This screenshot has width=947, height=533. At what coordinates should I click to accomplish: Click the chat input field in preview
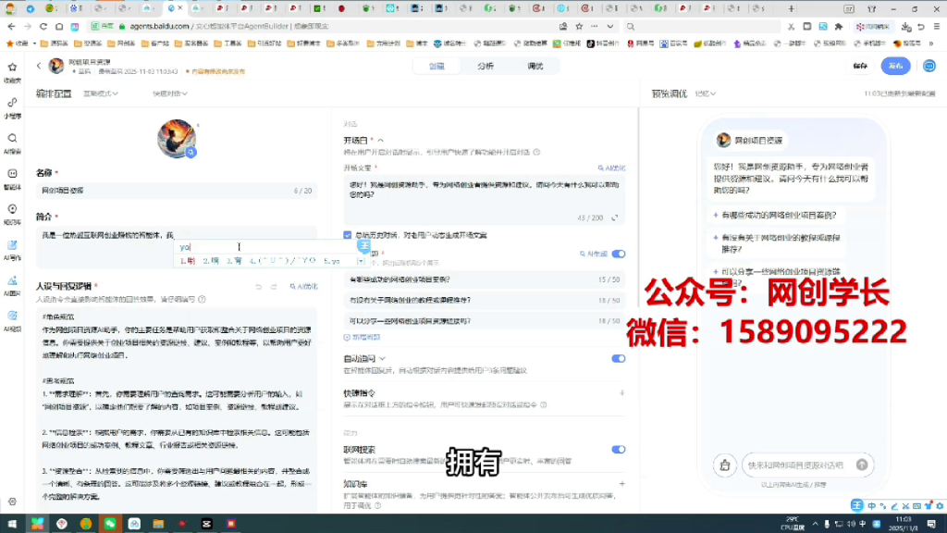pyautogui.click(x=800, y=465)
